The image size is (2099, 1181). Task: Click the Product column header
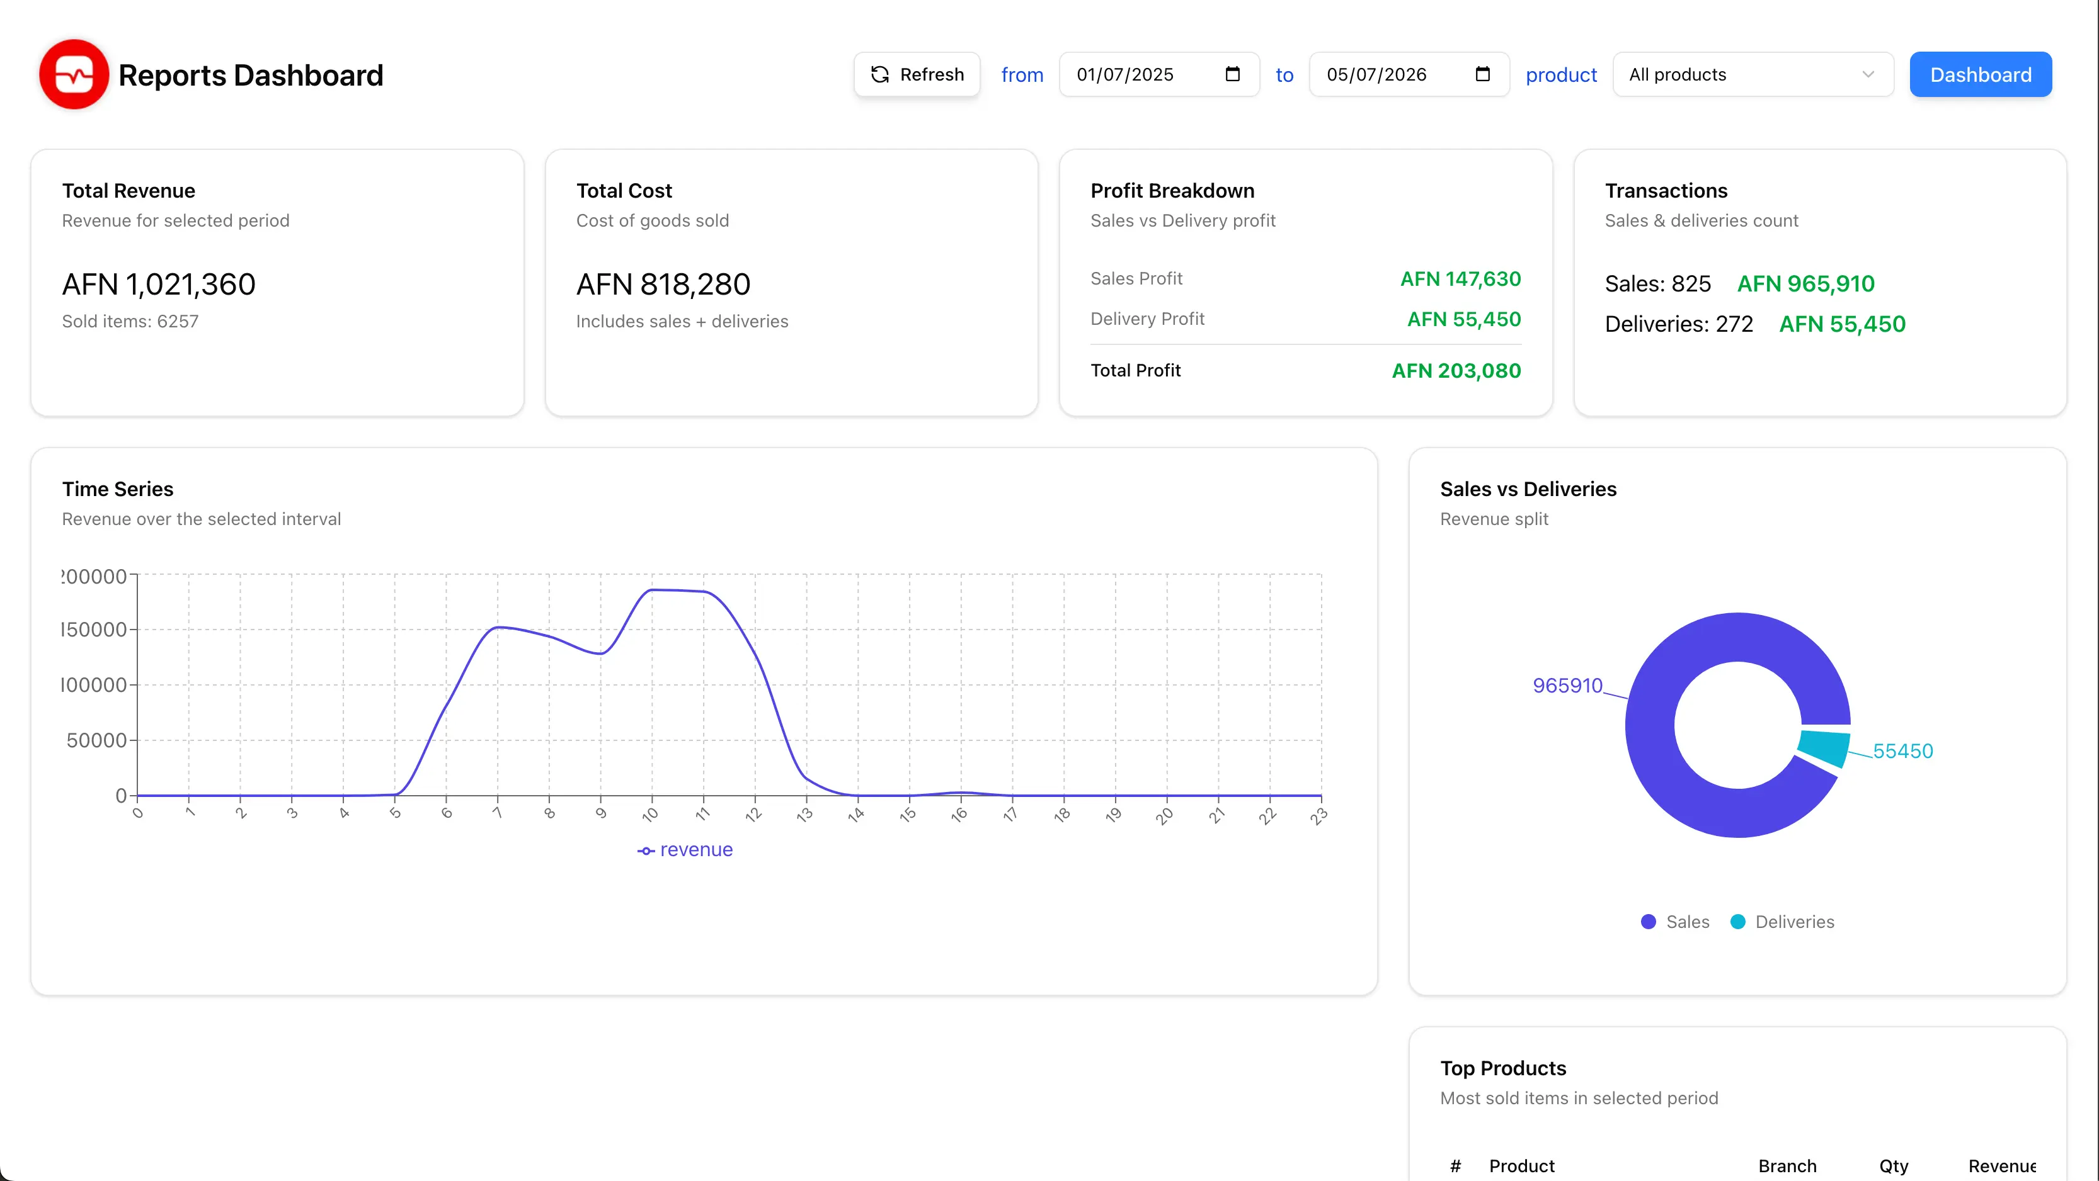tap(1521, 1165)
